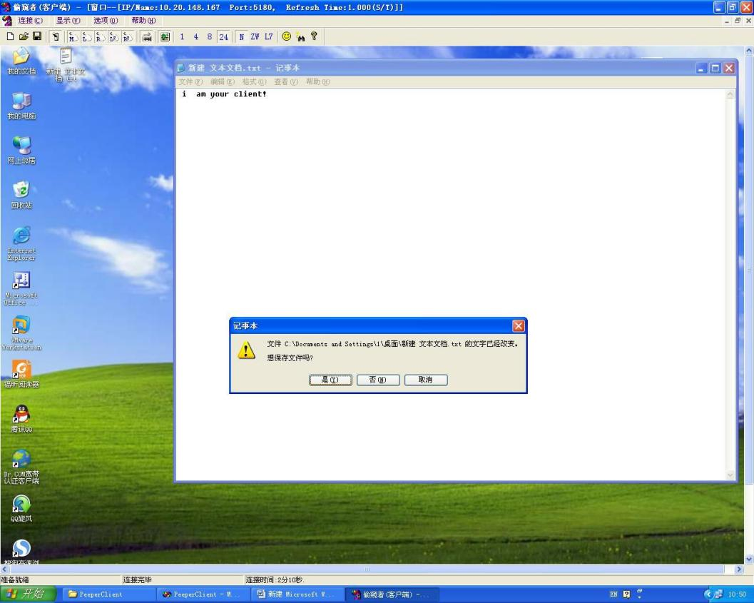Switch to 新建 Microsoft W... taskbar item
This screenshot has height=603, width=754.
(297, 594)
